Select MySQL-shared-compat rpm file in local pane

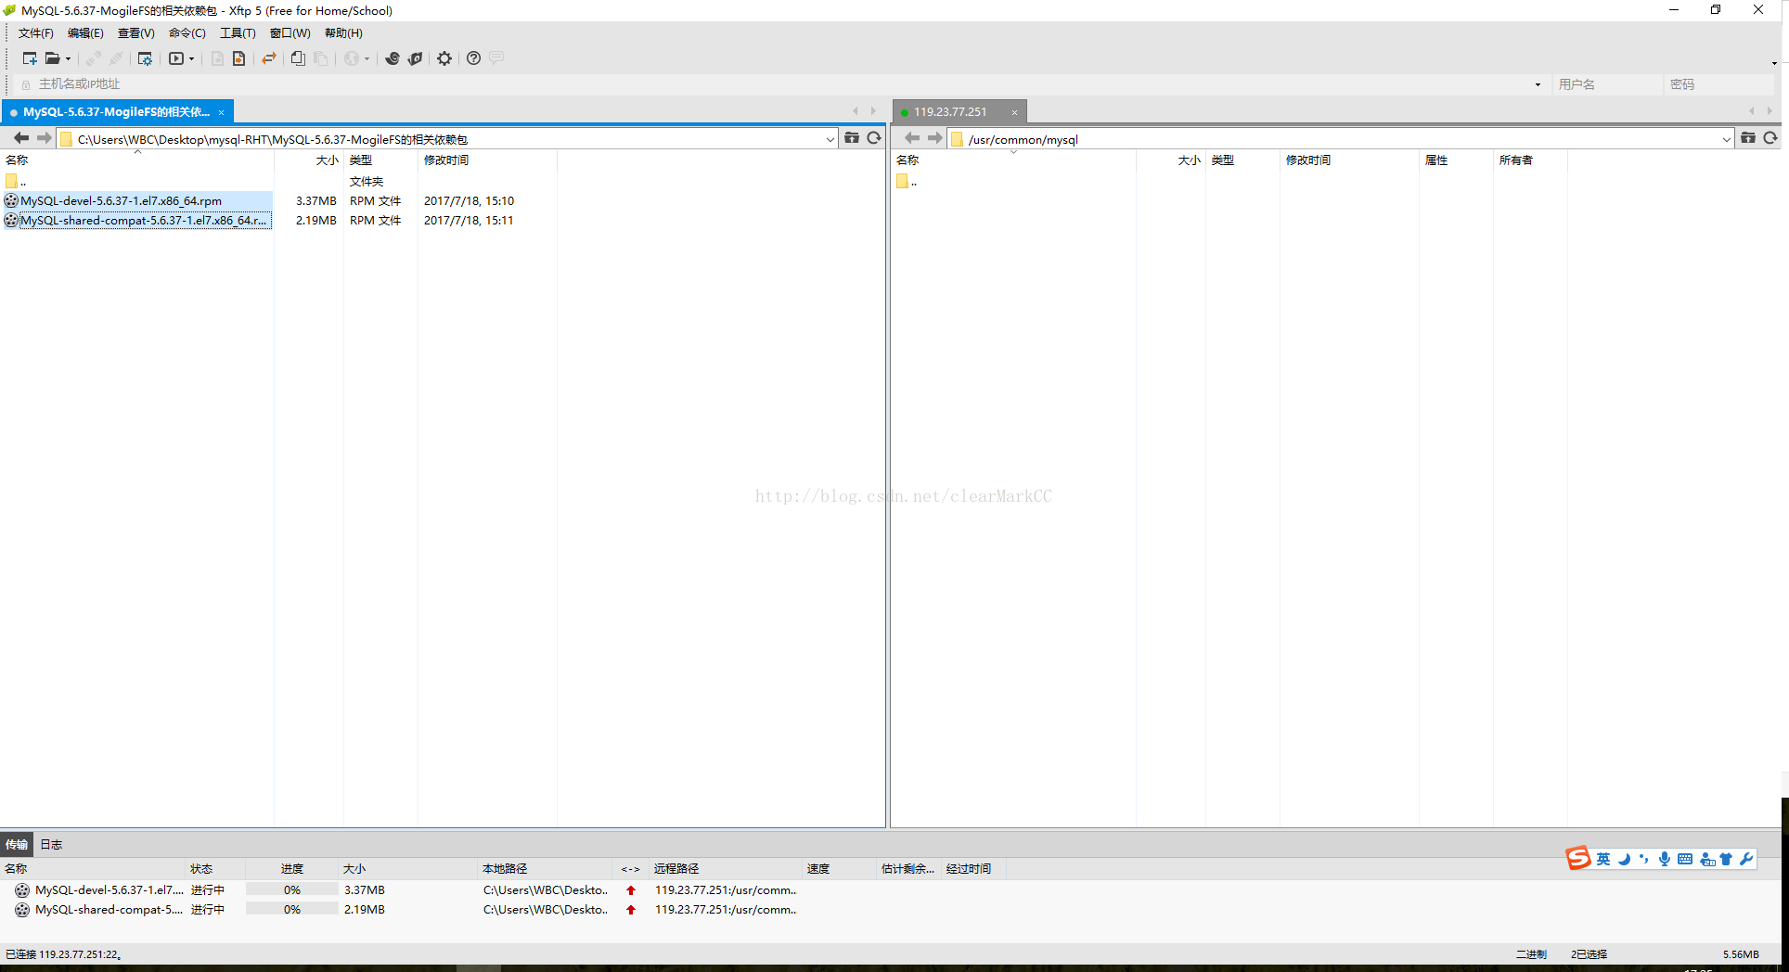point(137,221)
